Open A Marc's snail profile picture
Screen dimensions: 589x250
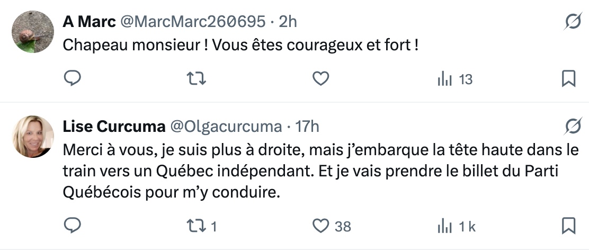tap(33, 32)
